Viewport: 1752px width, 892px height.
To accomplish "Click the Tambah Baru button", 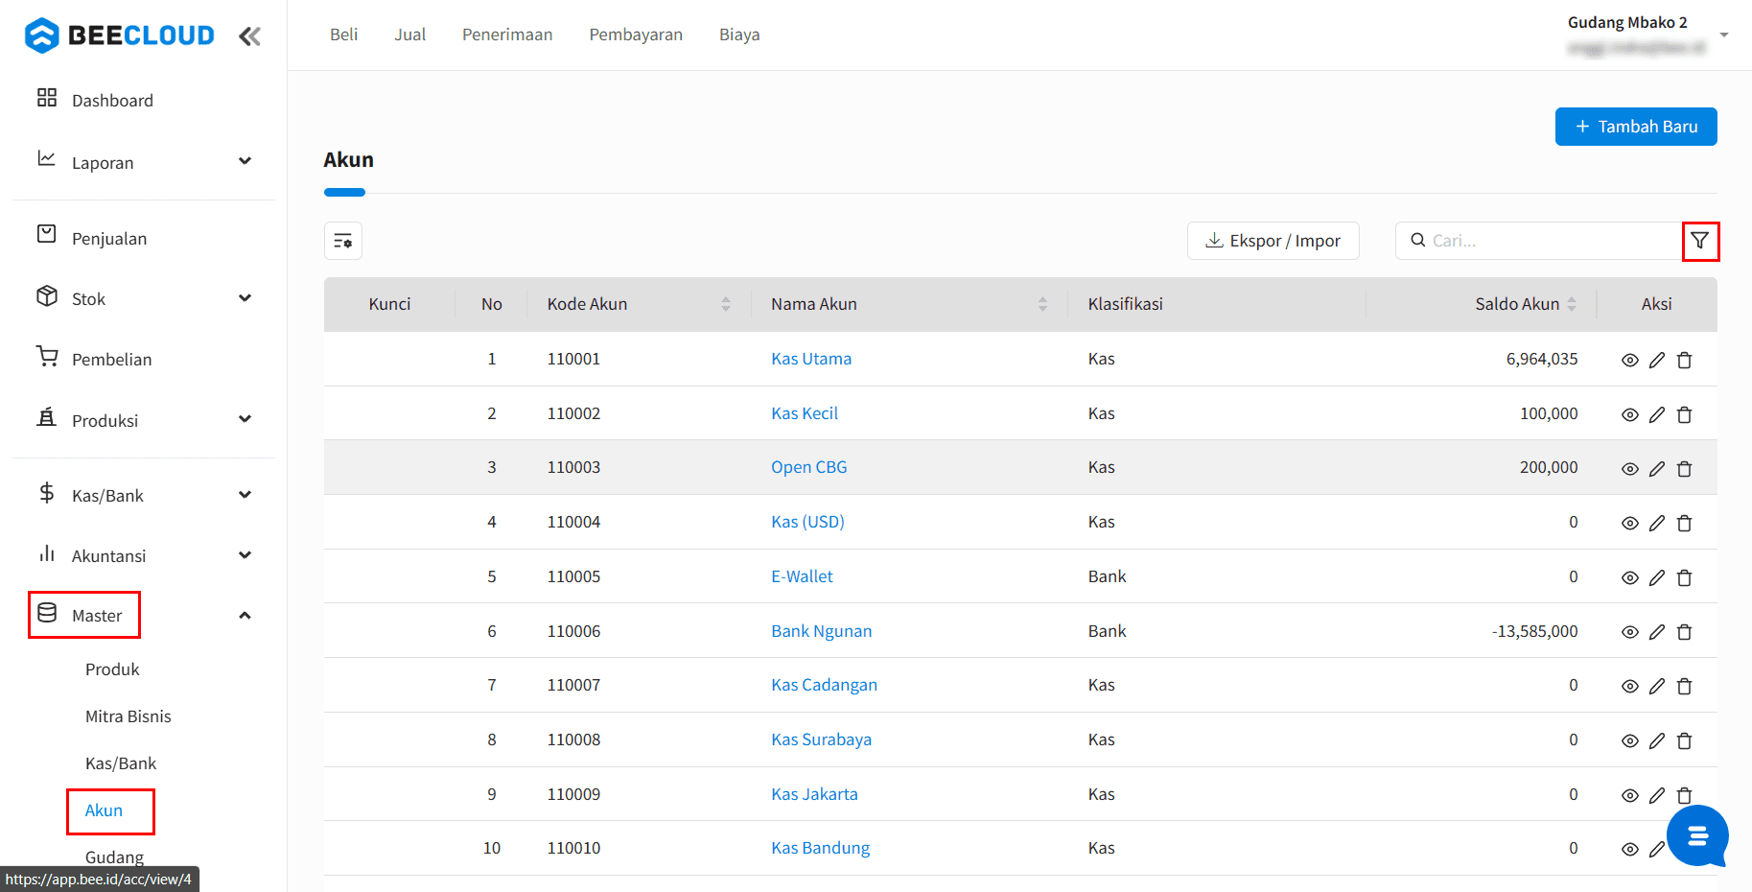I will (1636, 127).
